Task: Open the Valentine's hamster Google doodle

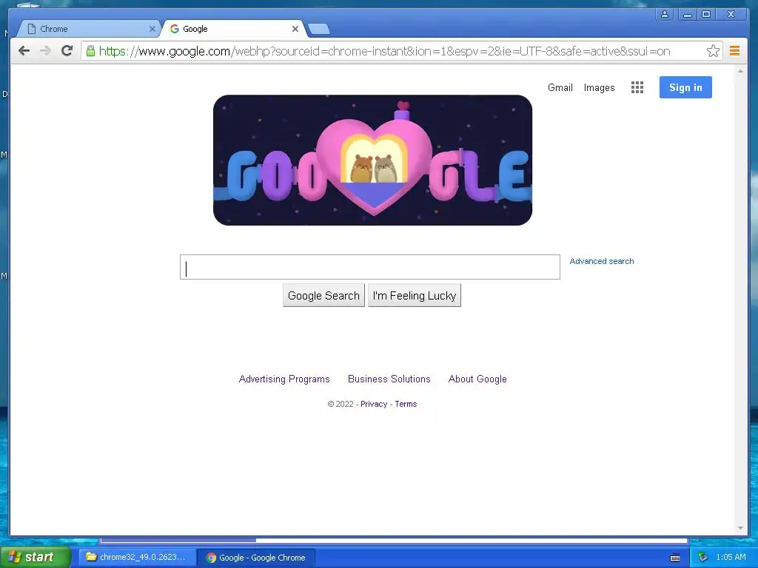Action: click(x=373, y=160)
